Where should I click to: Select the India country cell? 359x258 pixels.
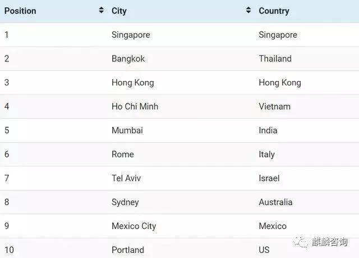click(x=268, y=130)
